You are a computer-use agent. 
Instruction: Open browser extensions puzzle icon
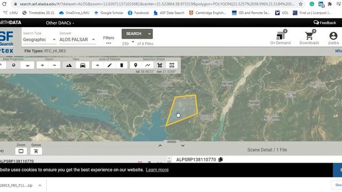[330, 4]
